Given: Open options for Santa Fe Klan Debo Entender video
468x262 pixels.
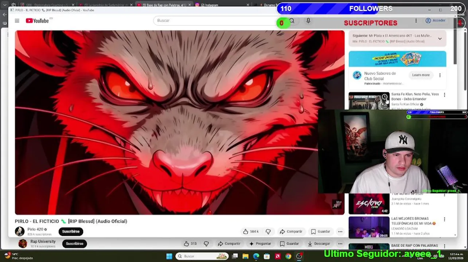Looking at the screenshot, I should 444,95.
